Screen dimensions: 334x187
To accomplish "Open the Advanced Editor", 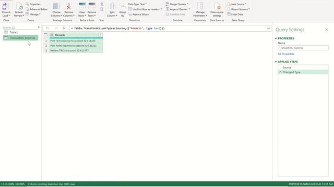I will pos(37,9).
